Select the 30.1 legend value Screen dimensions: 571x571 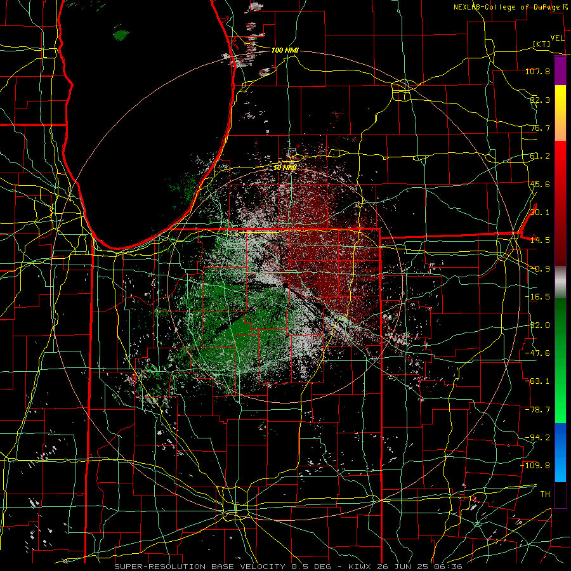(540, 213)
